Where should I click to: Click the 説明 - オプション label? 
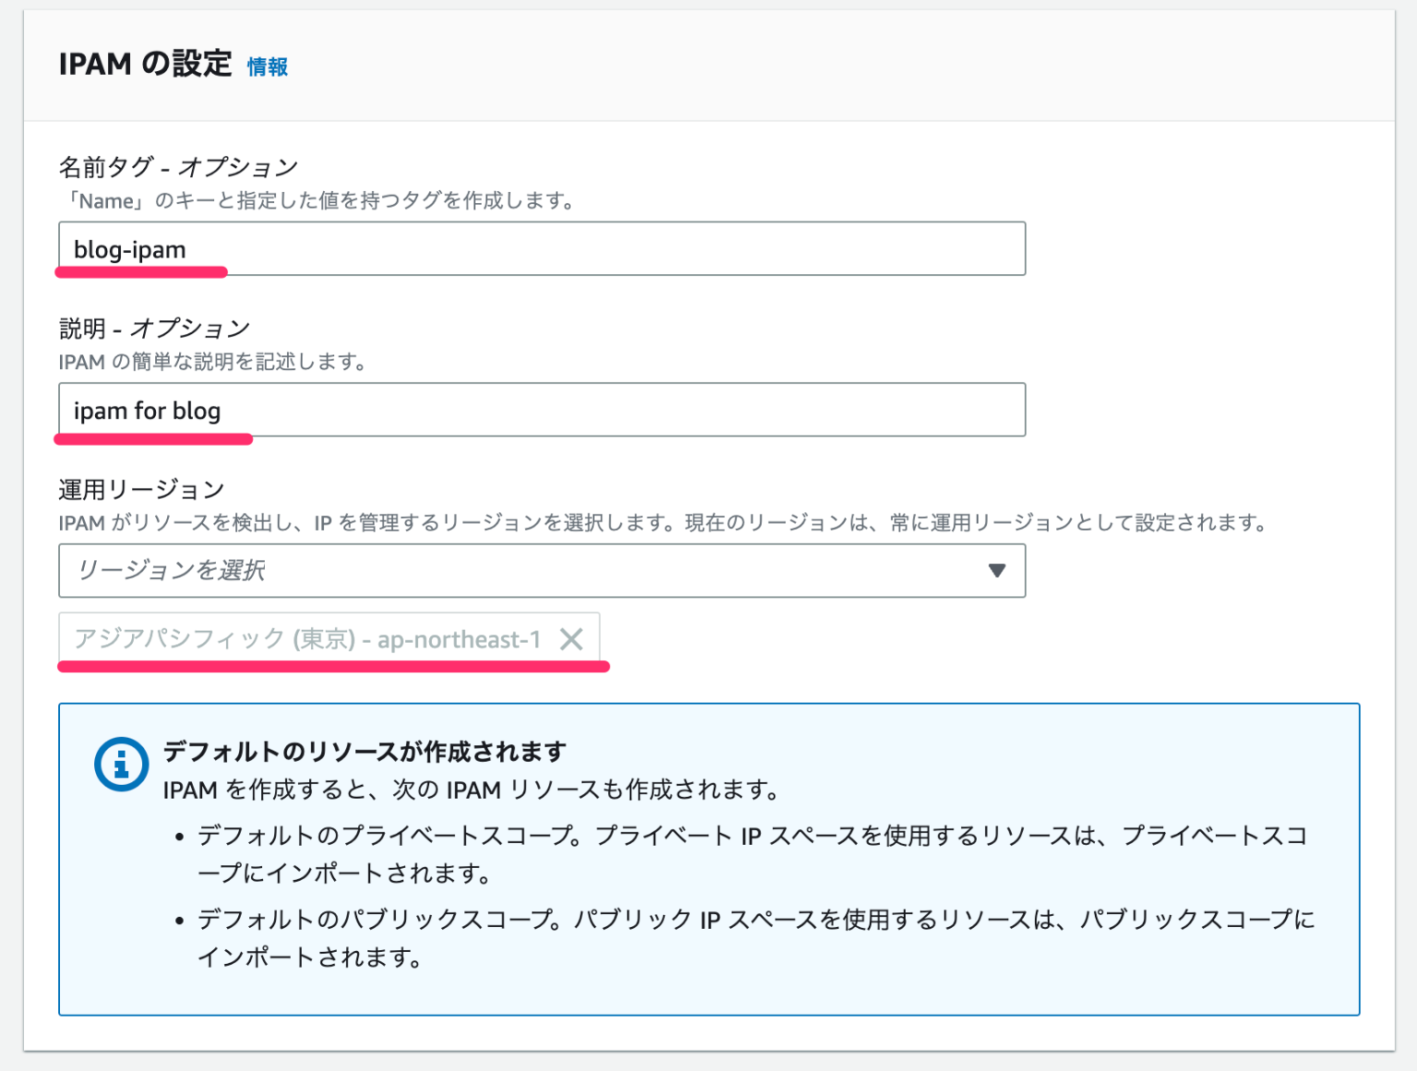[x=153, y=327]
